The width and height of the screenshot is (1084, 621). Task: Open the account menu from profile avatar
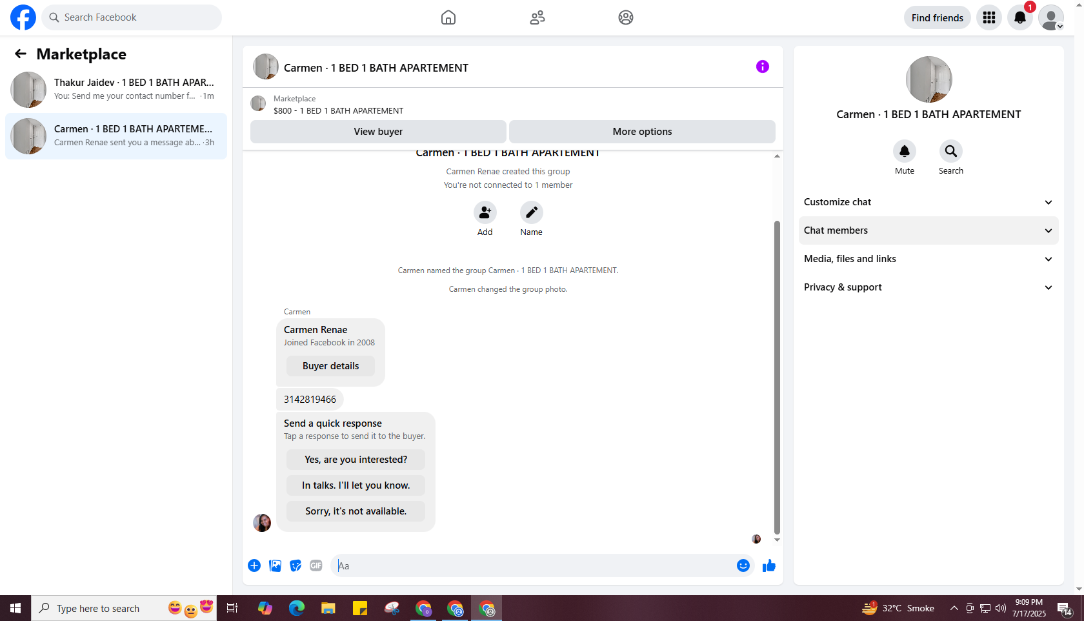[1051, 17]
